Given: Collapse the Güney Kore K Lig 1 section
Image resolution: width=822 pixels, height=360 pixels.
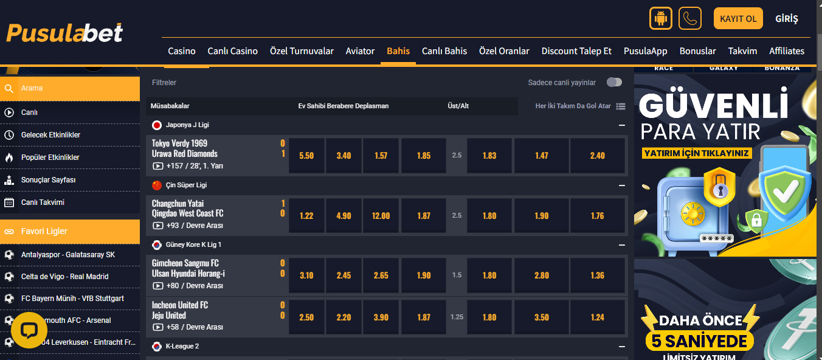Looking at the screenshot, I should click(621, 245).
